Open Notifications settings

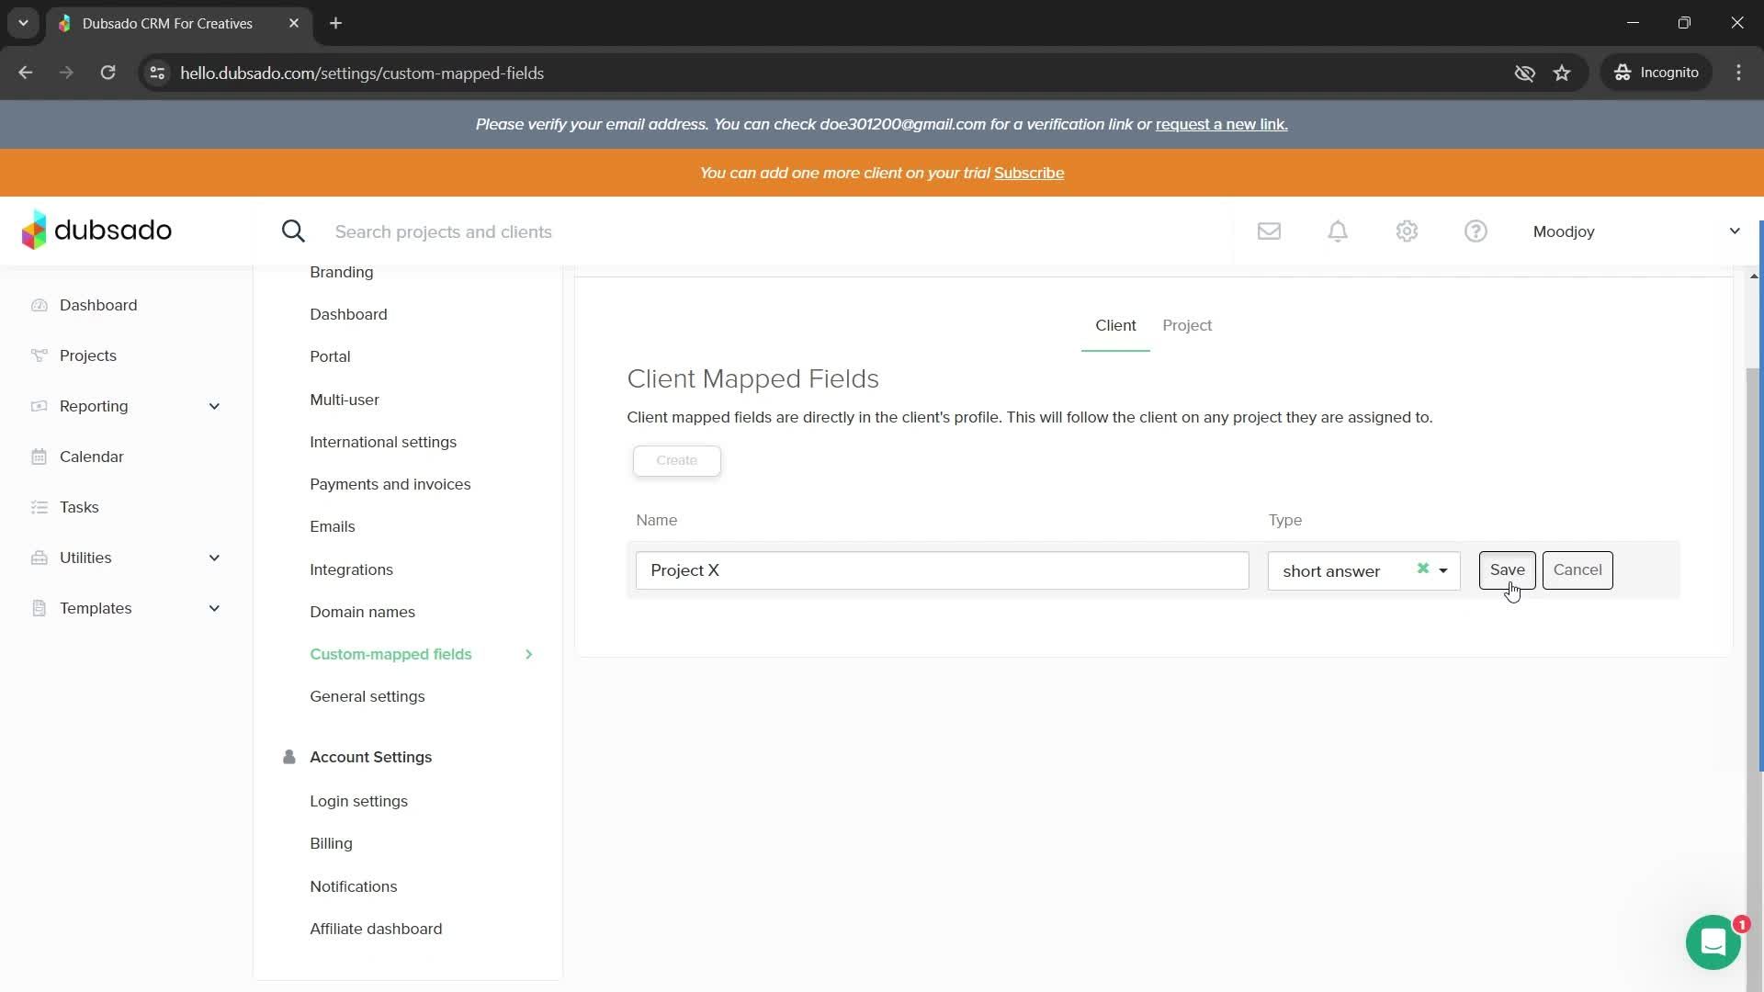[353, 886]
